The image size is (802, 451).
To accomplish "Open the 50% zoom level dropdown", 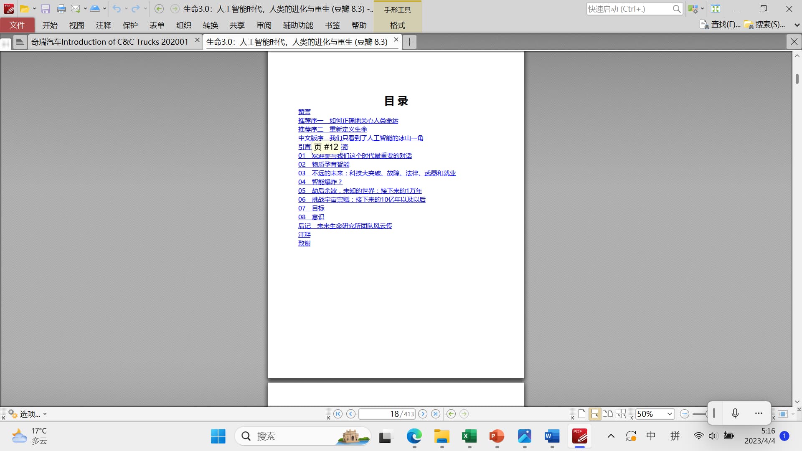I will 670,414.
